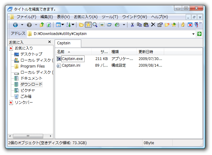This screenshot has height=155, width=212.
Task: Click the inner menu bar folder icon
Action: (12, 17)
